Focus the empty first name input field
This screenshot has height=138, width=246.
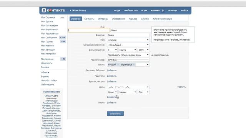pyautogui.click(x=89, y=30)
